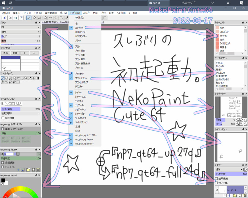The image size is (248, 198).
Task: Pick the eyedropper tool in the ツールボックス panel
Action: coord(30,78)
